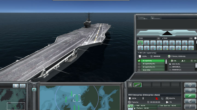Viewport: 197px width, 110px height.
Task: Select the last aircraft icon in the top row
Action: point(191,43)
